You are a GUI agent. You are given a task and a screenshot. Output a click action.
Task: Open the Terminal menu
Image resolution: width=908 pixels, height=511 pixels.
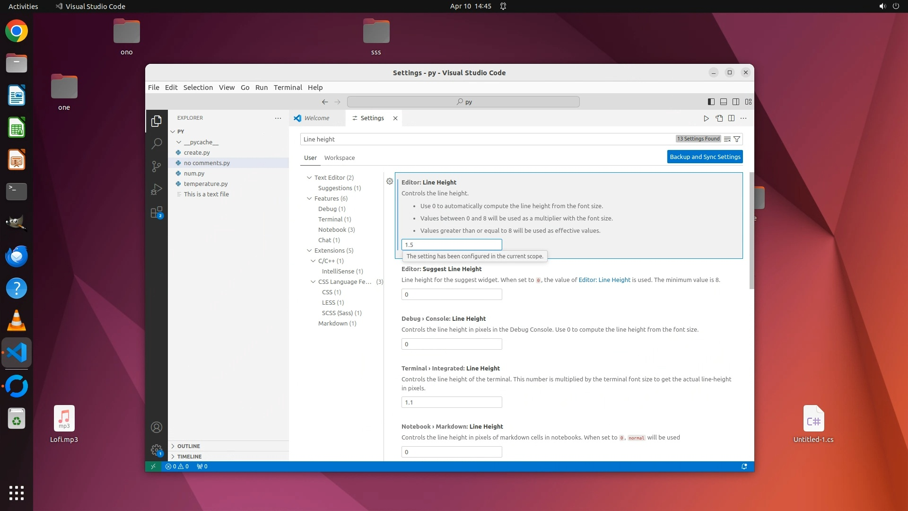pyautogui.click(x=288, y=88)
